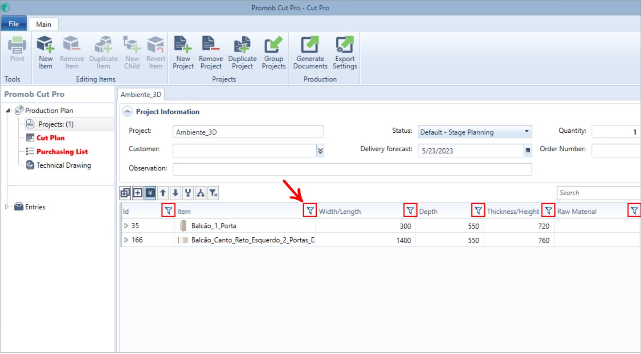Open the Width/Length column filter
This screenshot has width=641, height=354.
[410, 211]
